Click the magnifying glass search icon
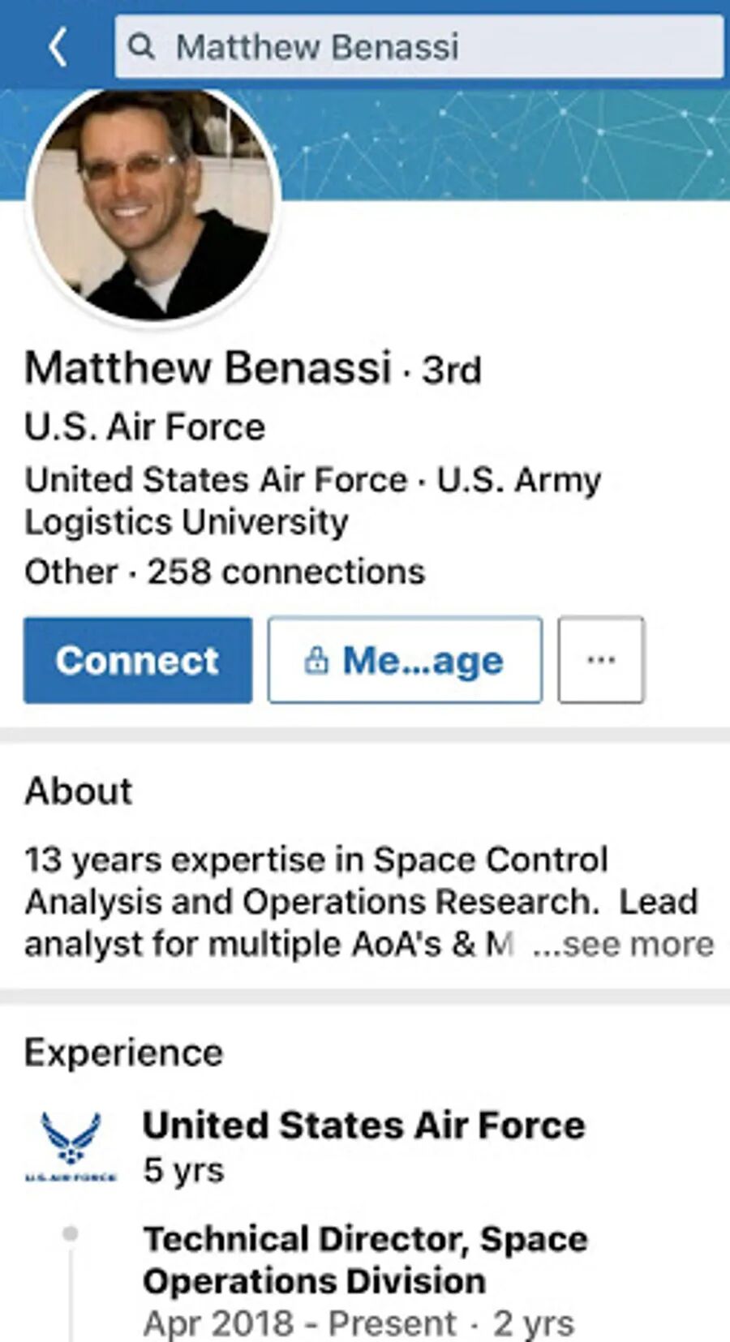 (142, 47)
